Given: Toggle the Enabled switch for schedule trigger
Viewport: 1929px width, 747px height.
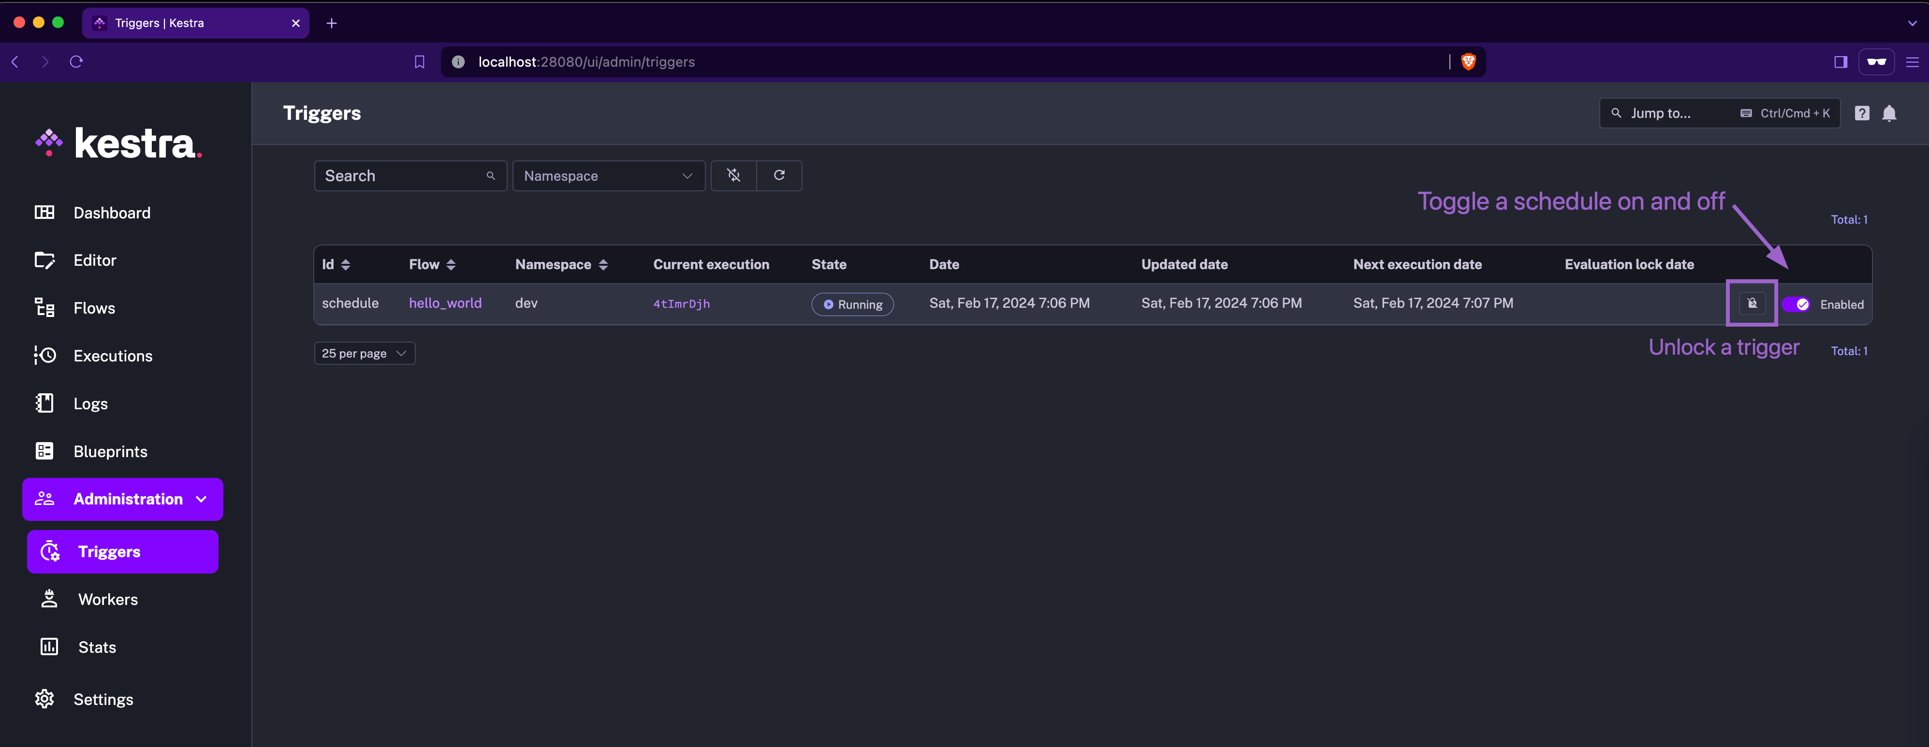Looking at the screenshot, I should [x=1796, y=304].
